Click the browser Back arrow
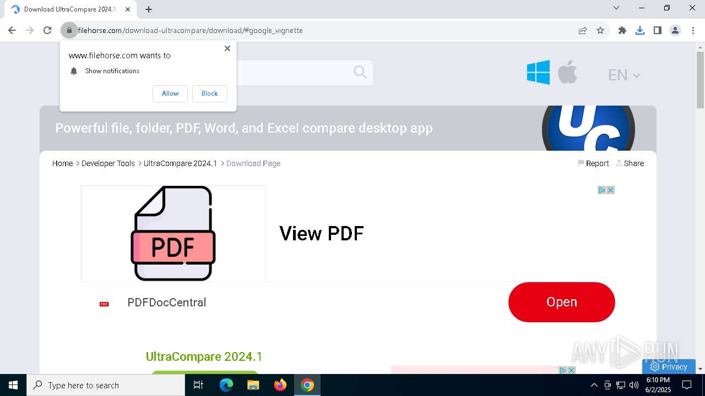The width and height of the screenshot is (705, 396). 12,30
